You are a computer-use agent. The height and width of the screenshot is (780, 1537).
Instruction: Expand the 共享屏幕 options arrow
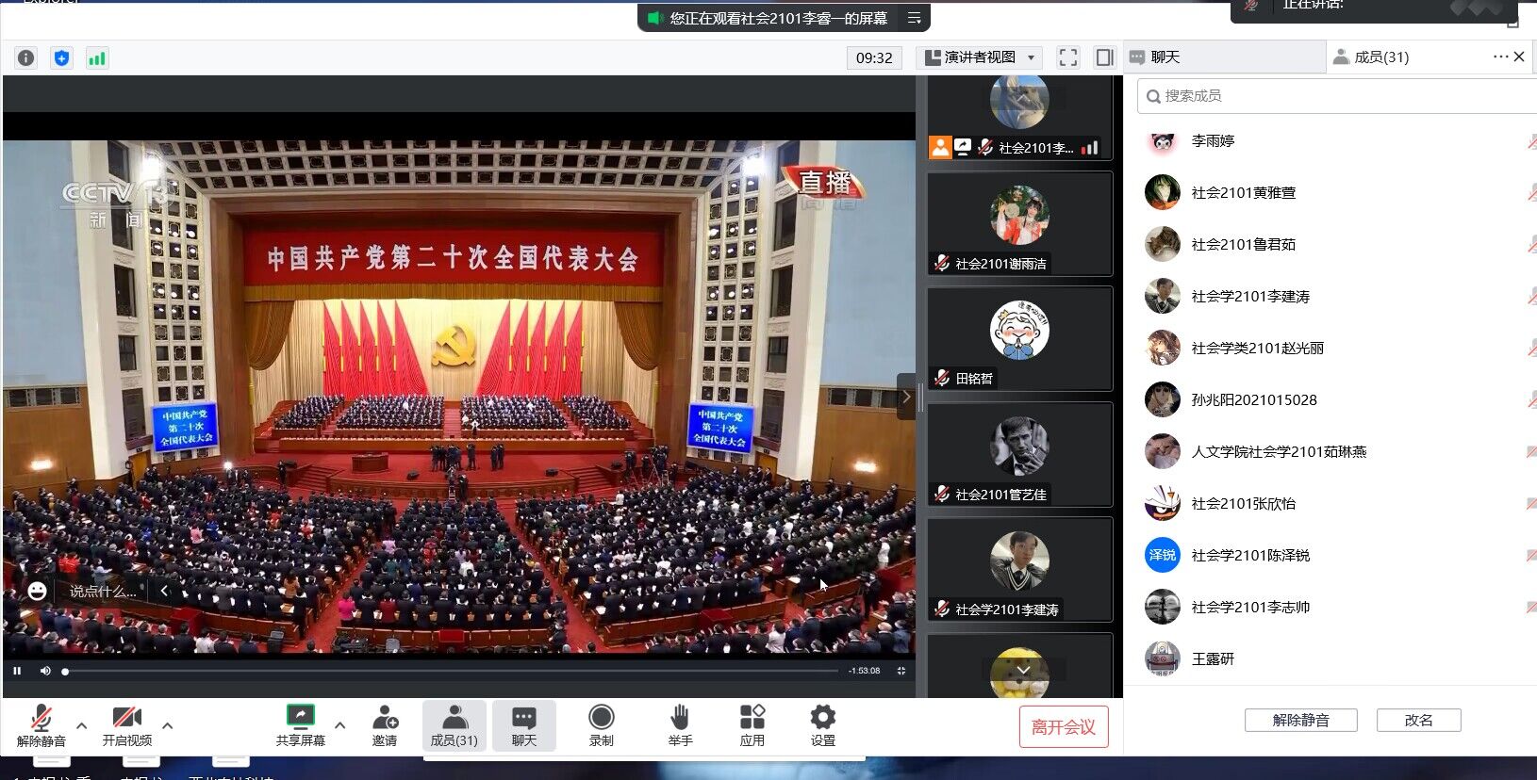(340, 725)
